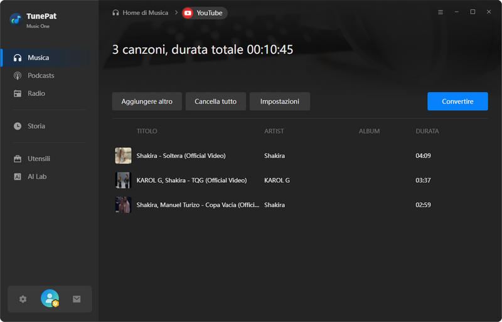Open the Impostazioni button
The image size is (502, 322).
click(280, 101)
